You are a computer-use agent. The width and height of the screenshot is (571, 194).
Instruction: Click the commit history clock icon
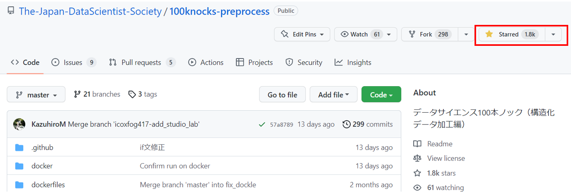pyautogui.click(x=346, y=124)
